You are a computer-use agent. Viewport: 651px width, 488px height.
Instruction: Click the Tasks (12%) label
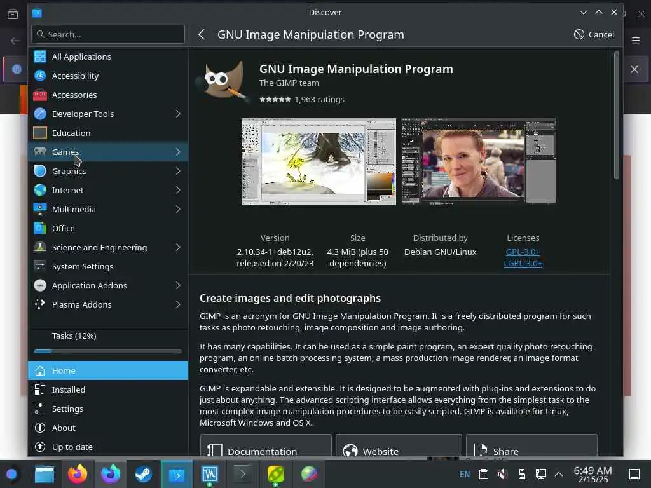[74, 335]
